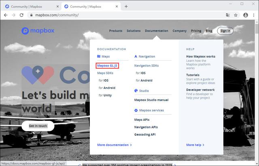The height and width of the screenshot is (166, 259).
Task: Click the mapbox wordmark text
Action: pos(42,31)
